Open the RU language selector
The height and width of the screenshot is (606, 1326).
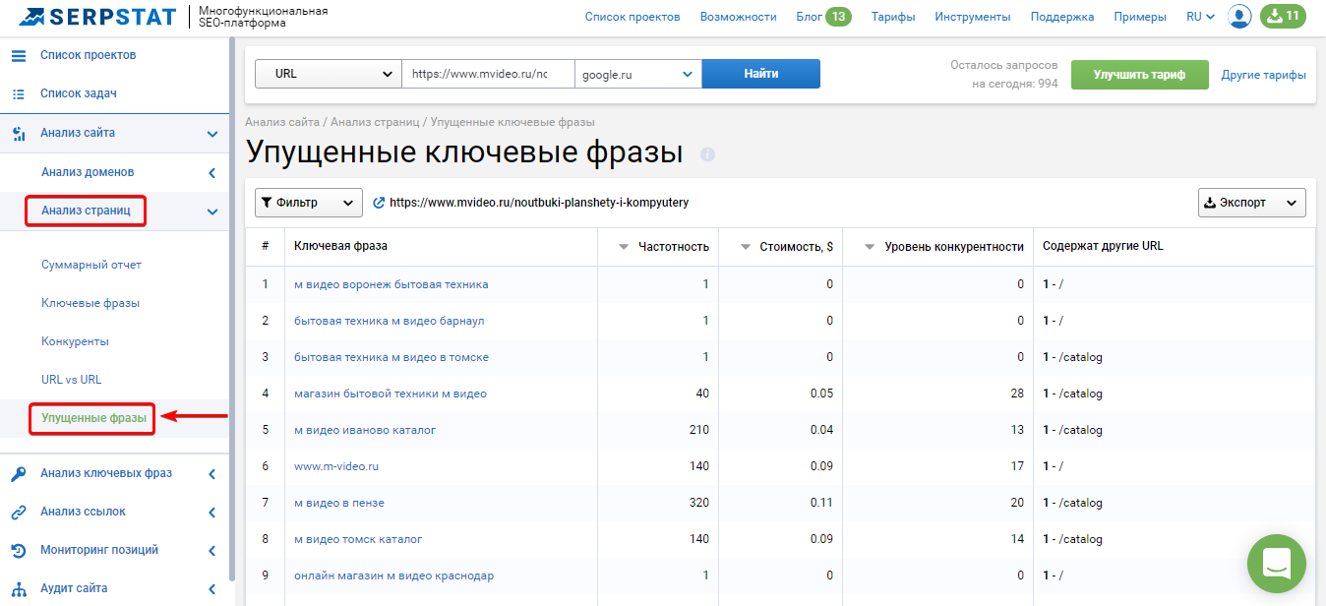pos(1200,17)
